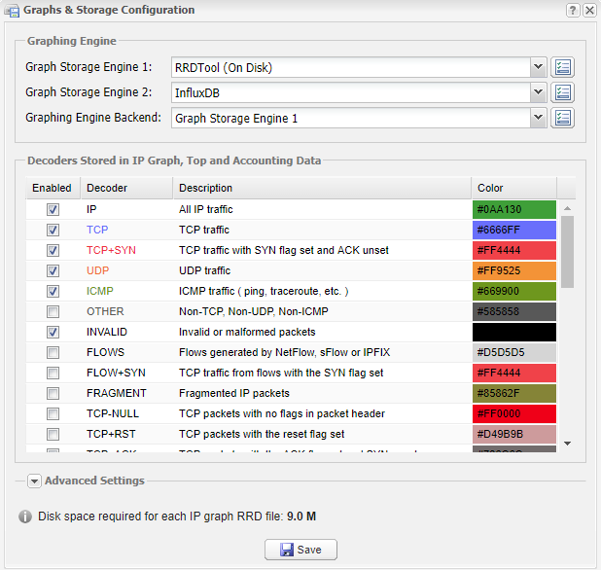Close the configuration dialog
Screen dimensions: 601x570
click(589, 10)
